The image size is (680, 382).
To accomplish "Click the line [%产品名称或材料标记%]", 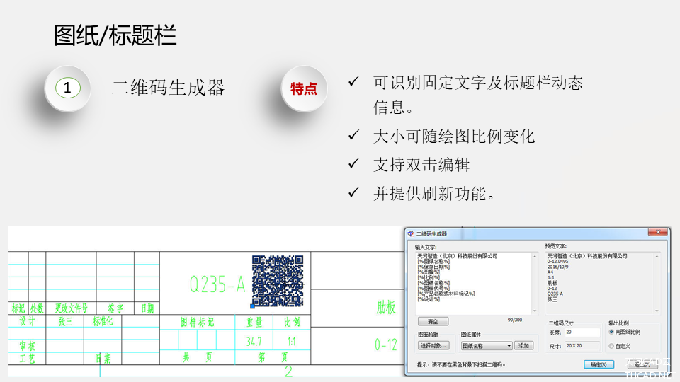I will click(446, 294).
